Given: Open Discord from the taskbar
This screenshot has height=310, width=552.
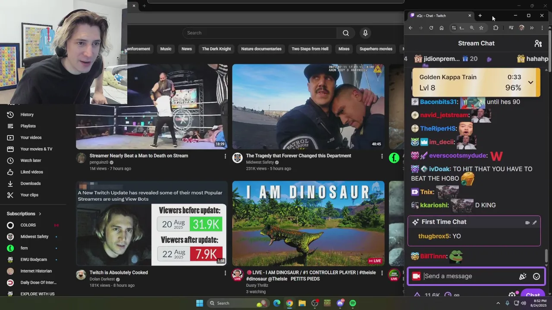Looking at the screenshot, I should click(340, 303).
